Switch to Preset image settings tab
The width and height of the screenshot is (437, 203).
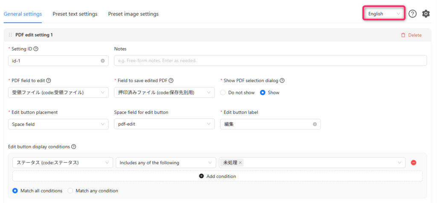(134, 14)
